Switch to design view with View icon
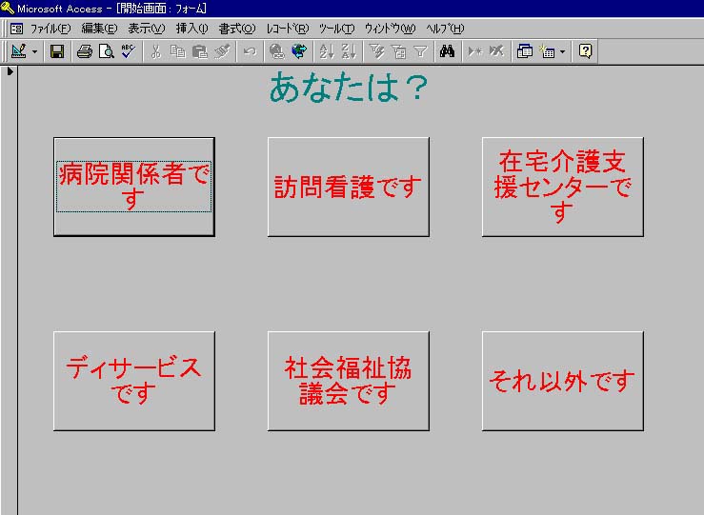The image size is (704, 515). click(18, 51)
